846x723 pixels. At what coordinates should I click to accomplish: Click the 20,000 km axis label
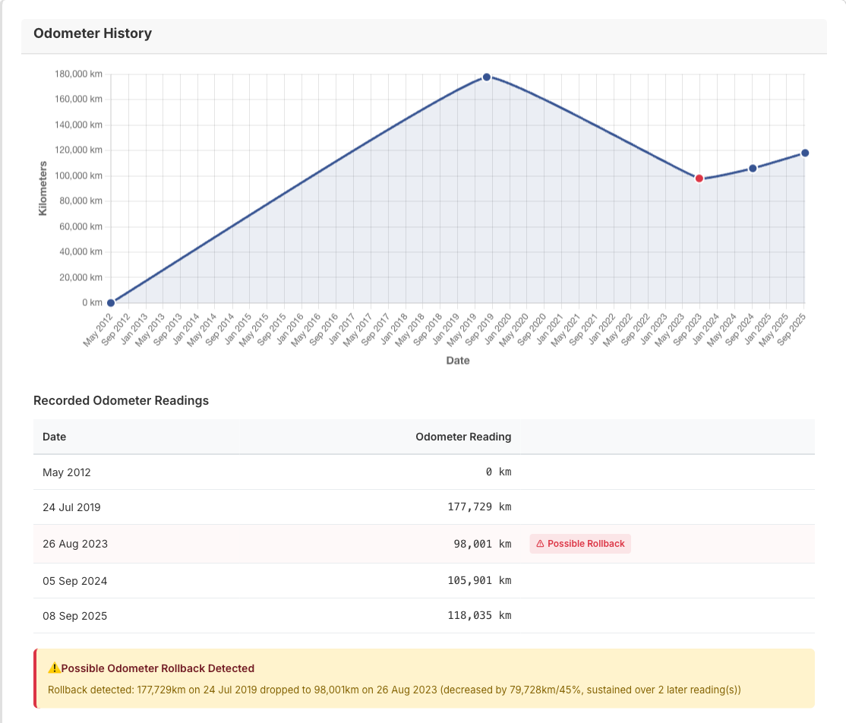[x=81, y=277]
